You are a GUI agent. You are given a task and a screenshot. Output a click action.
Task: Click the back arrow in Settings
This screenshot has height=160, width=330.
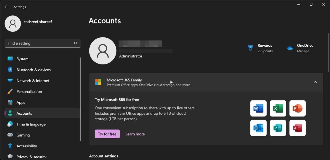point(7,7)
